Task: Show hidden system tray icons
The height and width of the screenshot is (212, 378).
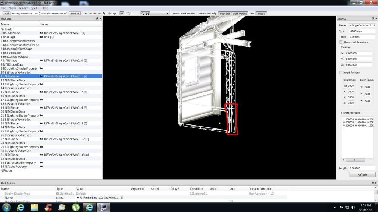Action: click(x=336, y=207)
